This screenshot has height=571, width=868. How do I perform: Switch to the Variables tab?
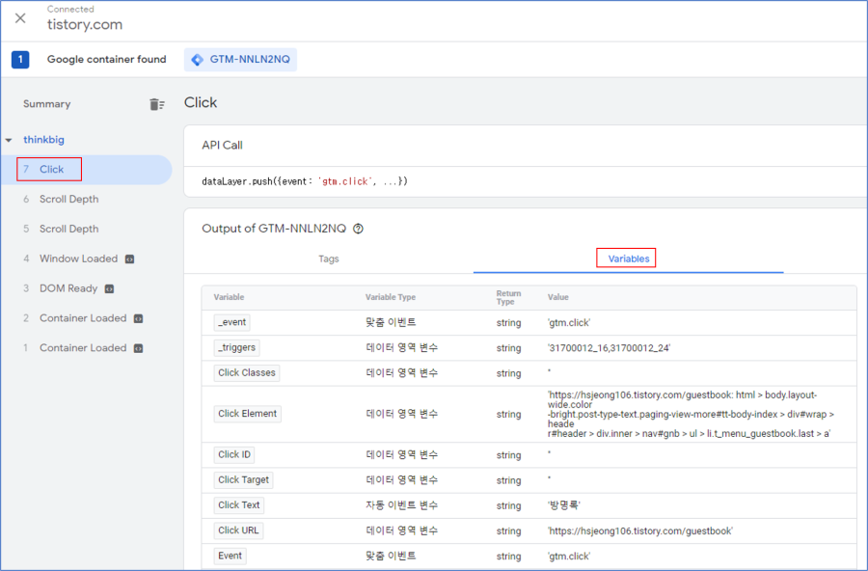point(628,258)
